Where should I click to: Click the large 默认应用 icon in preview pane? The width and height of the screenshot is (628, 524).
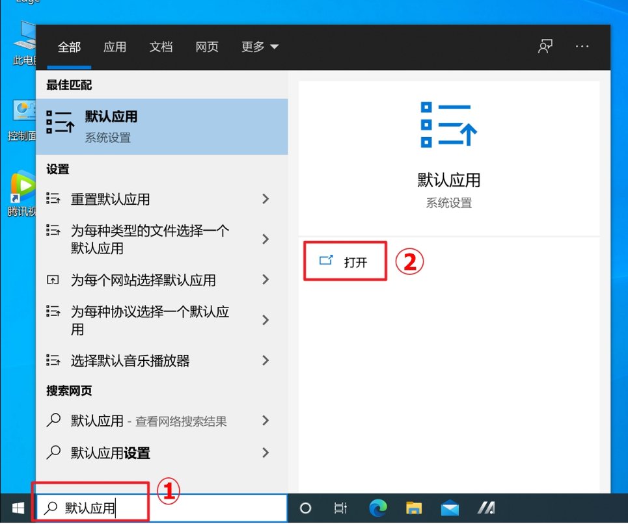[448, 124]
